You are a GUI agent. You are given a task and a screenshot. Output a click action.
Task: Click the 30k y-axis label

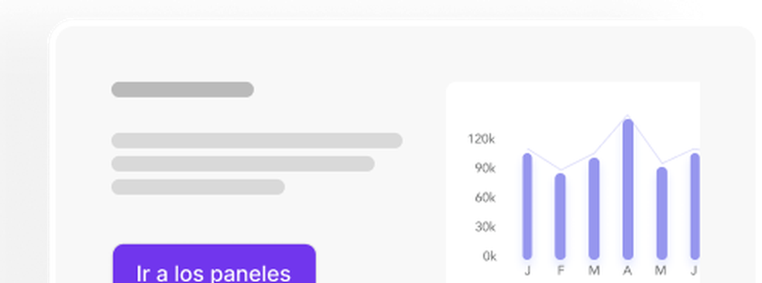click(x=485, y=227)
